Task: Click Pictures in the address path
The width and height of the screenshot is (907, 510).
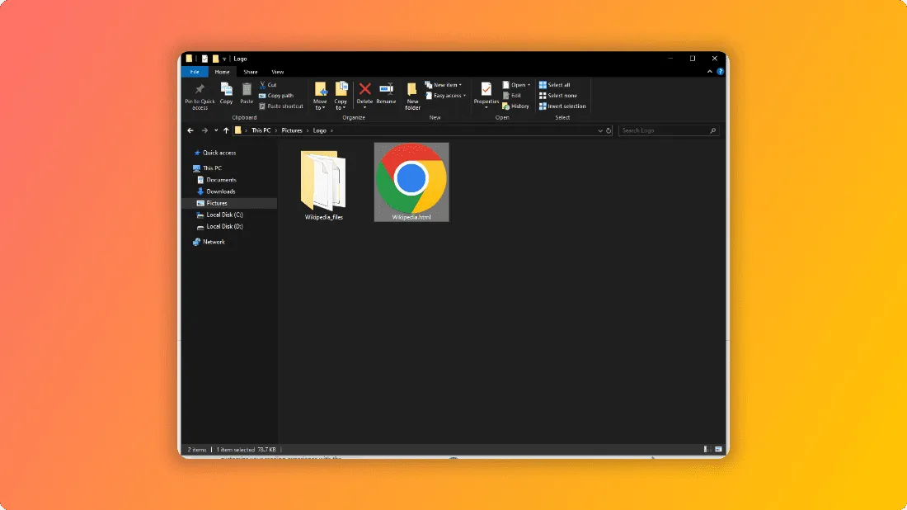Action: (292, 130)
